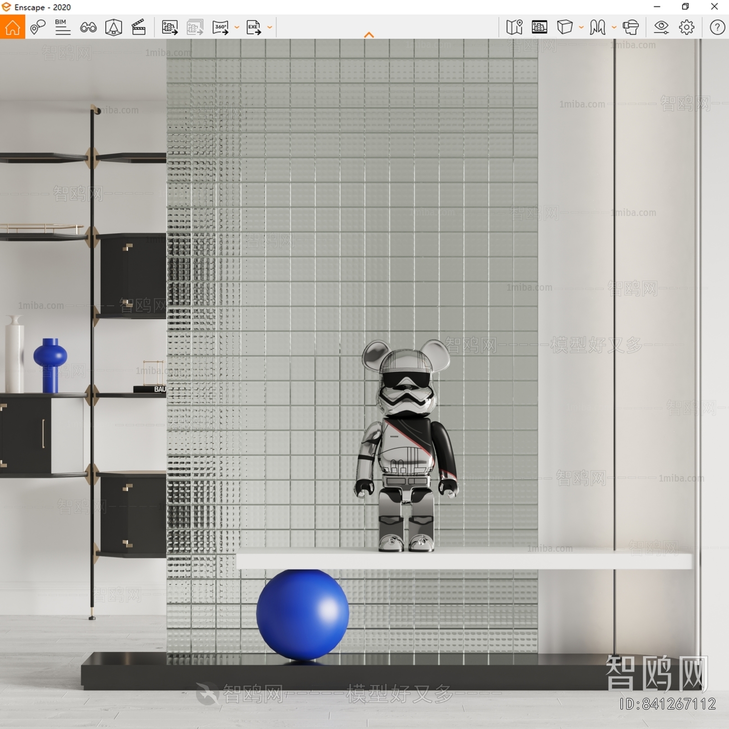Click the Screenshot export icon
This screenshot has width=729, height=729.
[170, 27]
